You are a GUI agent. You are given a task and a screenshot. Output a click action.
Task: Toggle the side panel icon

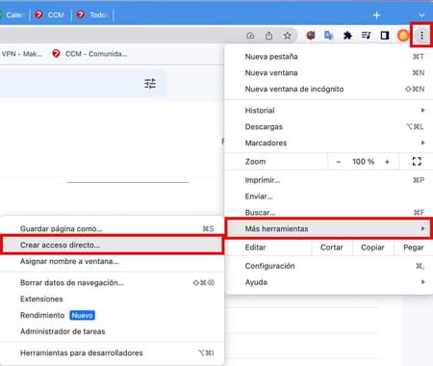[385, 36]
